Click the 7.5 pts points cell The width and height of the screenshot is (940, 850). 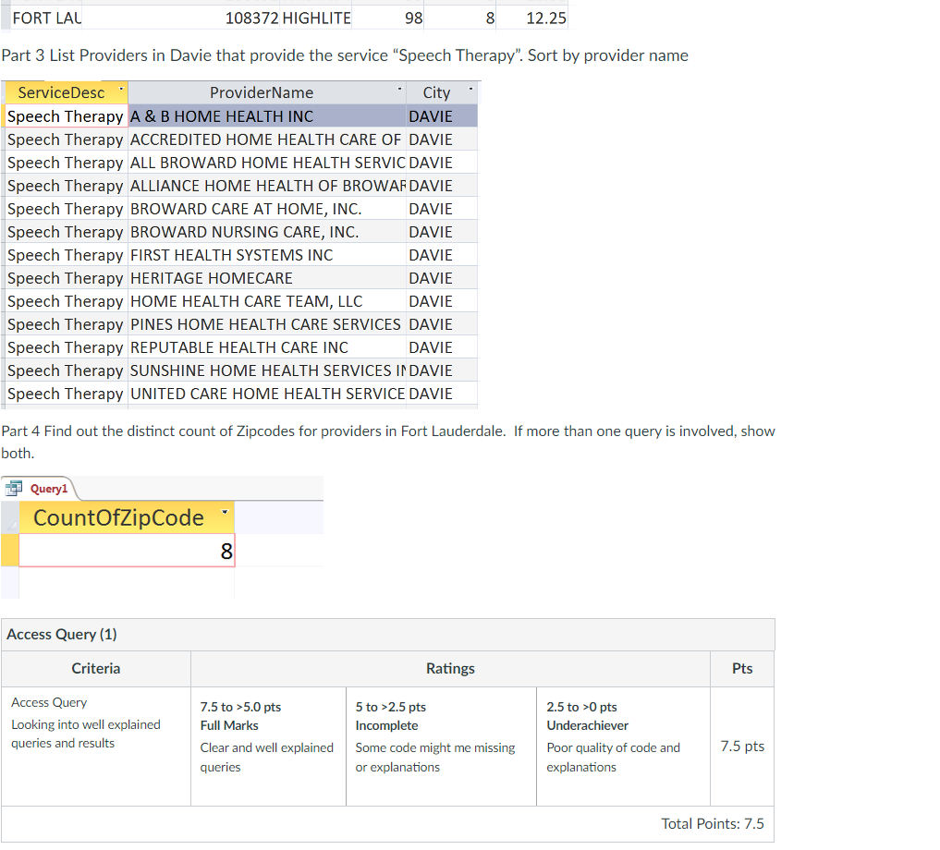742,747
